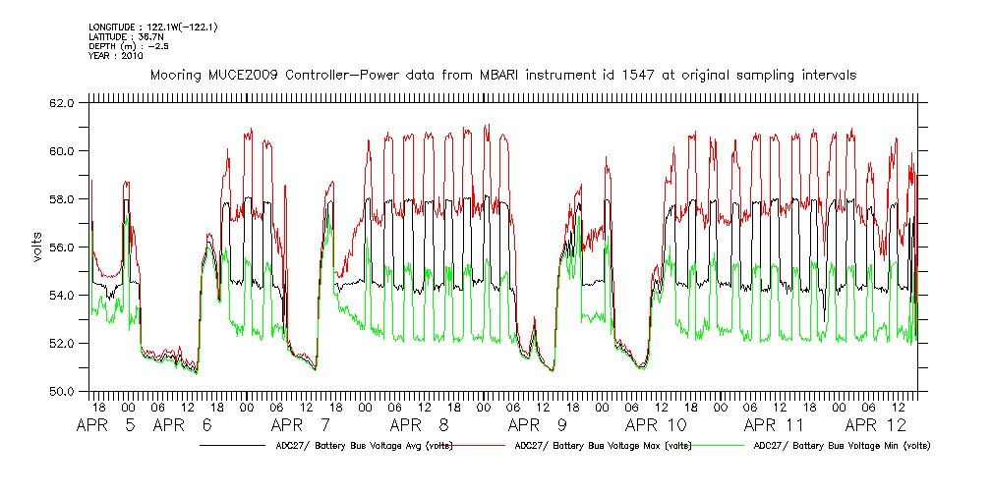This screenshot has height=495, width=992.
Task: Click the line swatch before the Min legend
Action: (x=717, y=446)
